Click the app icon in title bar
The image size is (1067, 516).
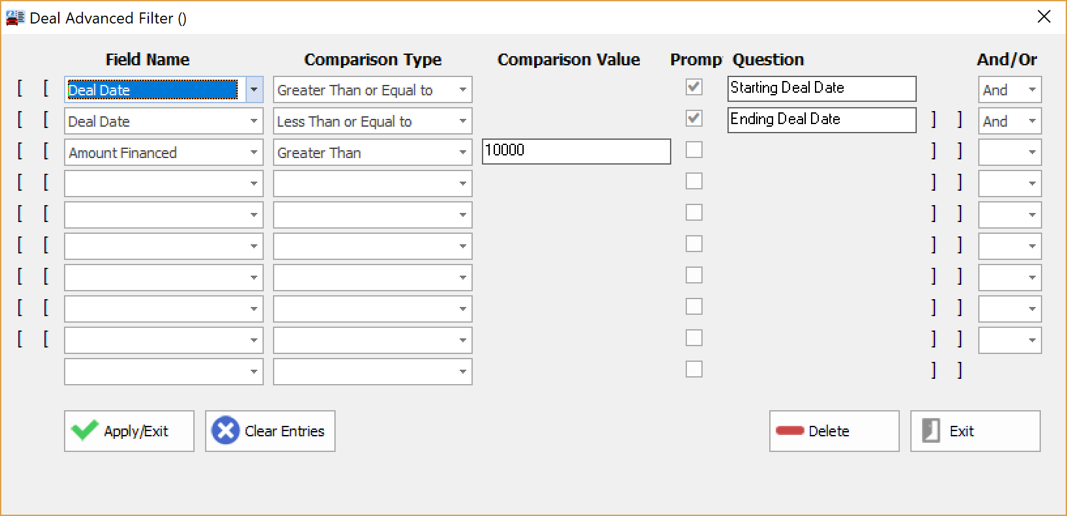tap(14, 18)
